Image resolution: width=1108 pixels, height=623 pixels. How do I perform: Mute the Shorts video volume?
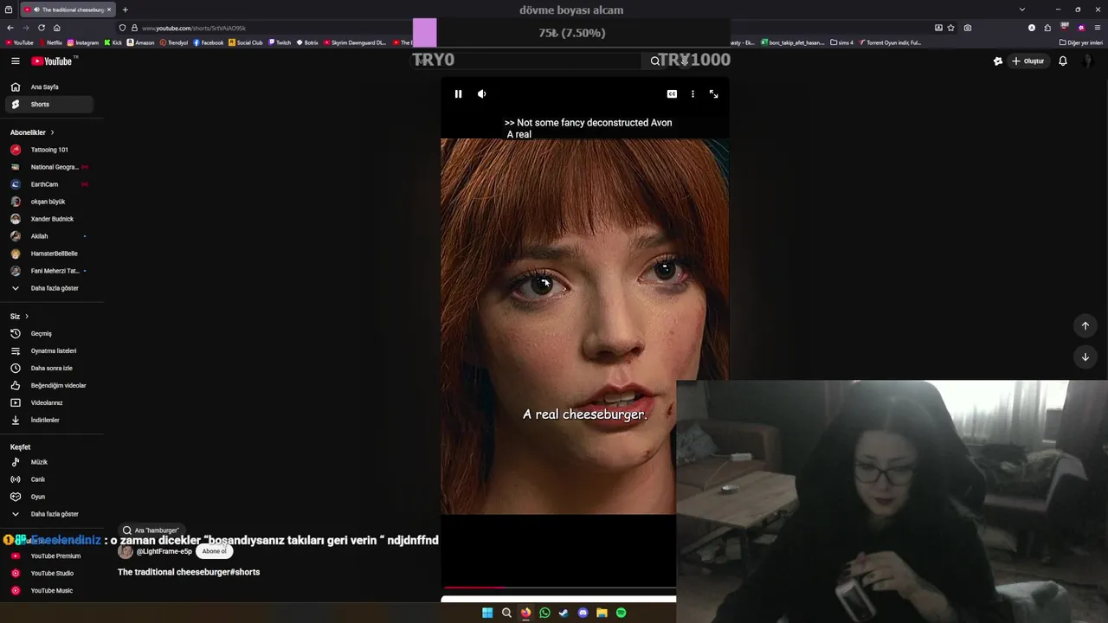coord(482,94)
